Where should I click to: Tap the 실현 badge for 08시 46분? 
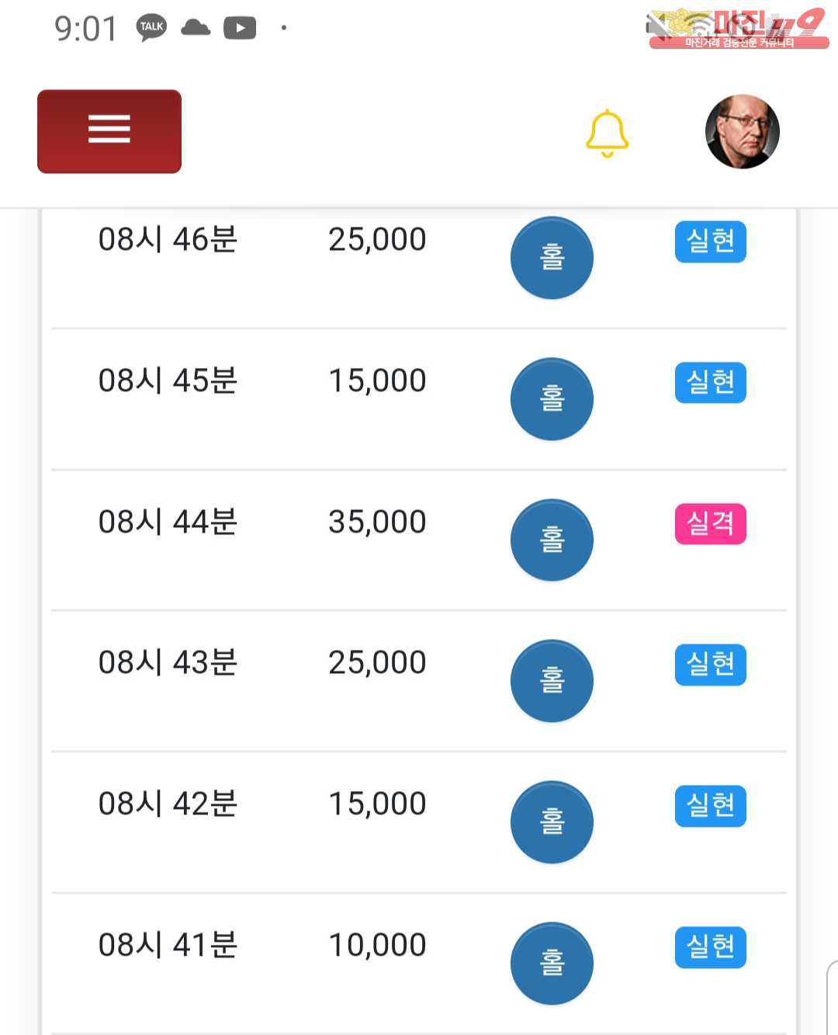pyautogui.click(x=710, y=242)
